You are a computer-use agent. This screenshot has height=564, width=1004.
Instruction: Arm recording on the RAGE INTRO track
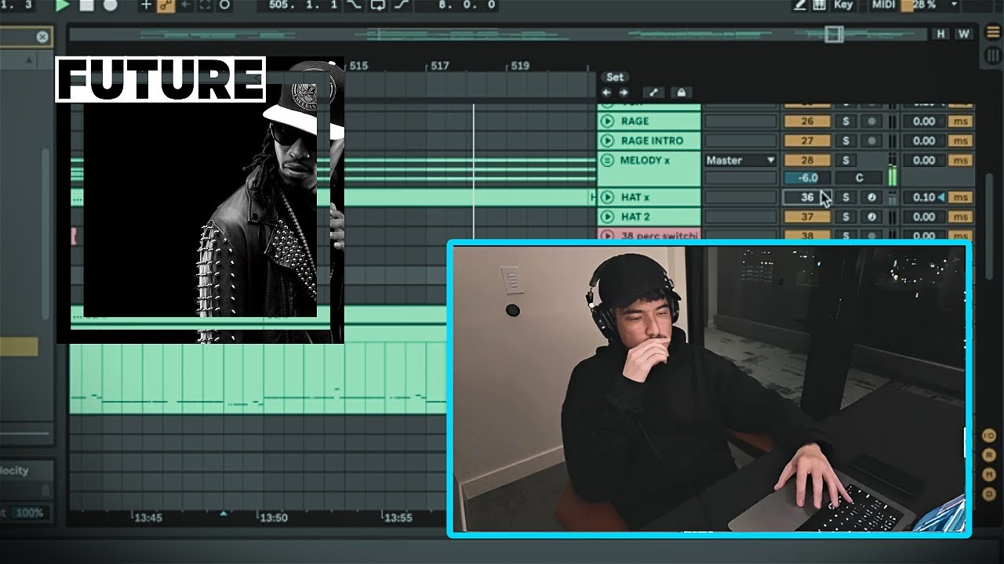[x=871, y=141]
